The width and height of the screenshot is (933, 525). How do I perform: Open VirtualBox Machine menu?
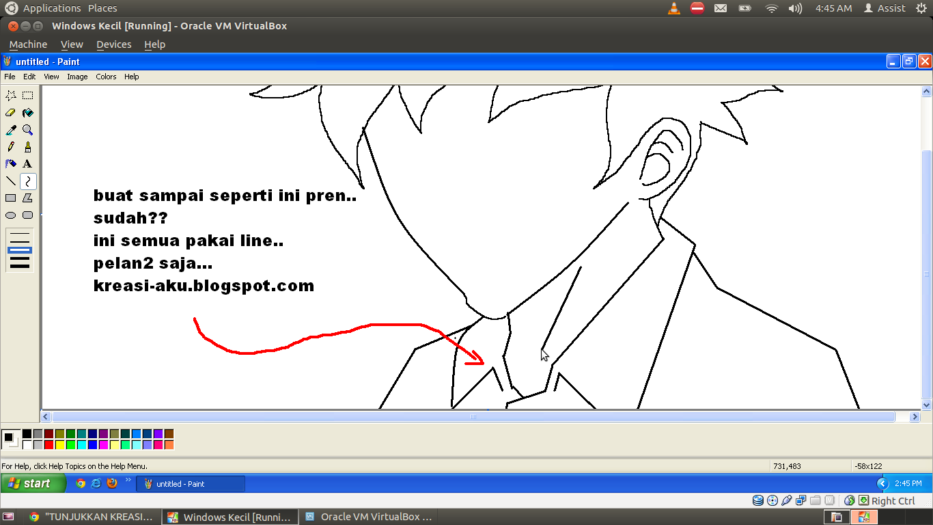(x=28, y=44)
